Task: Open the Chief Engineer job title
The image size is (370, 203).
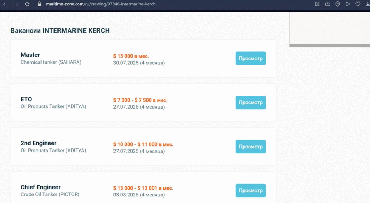Action: (x=40, y=187)
